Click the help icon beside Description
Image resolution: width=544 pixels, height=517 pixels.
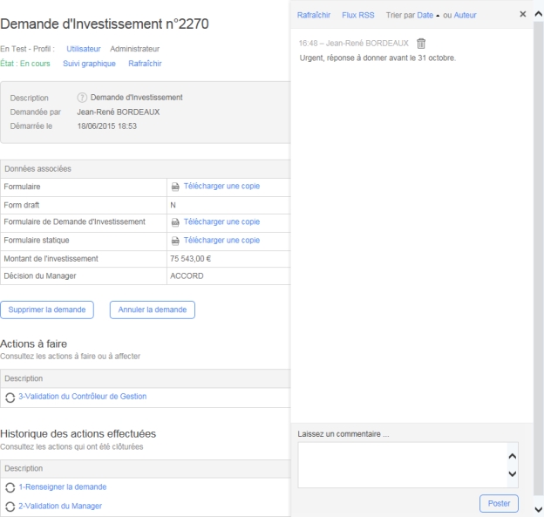tap(83, 98)
